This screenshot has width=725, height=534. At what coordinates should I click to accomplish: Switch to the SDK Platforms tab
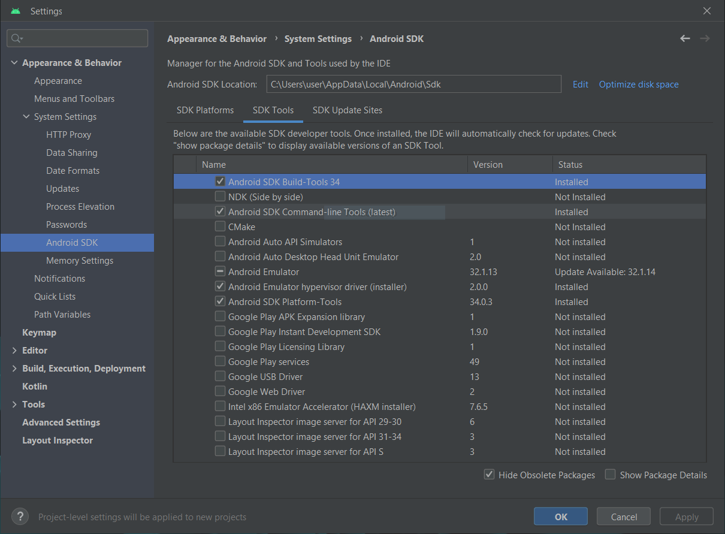coord(205,110)
